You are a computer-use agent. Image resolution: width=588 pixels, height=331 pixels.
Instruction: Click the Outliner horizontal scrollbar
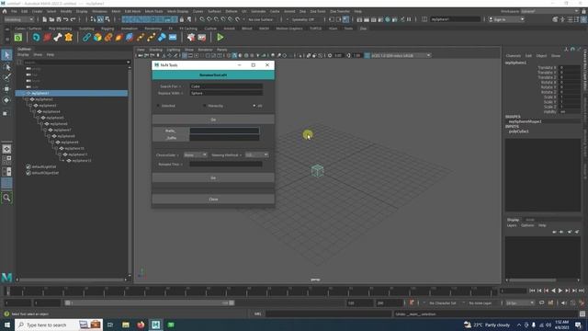click(x=72, y=280)
